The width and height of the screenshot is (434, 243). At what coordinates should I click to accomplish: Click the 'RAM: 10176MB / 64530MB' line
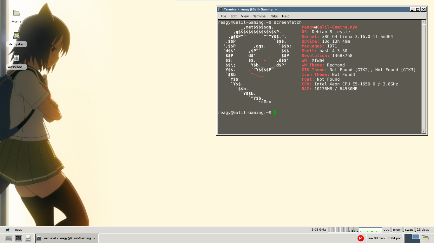329,89
